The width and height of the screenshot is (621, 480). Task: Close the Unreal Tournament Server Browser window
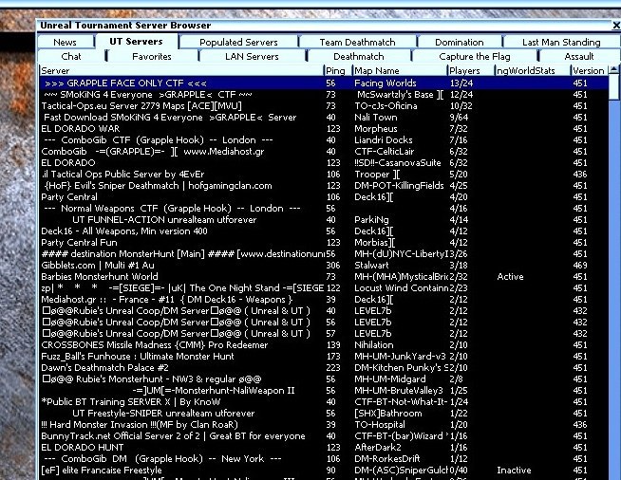[604, 27]
